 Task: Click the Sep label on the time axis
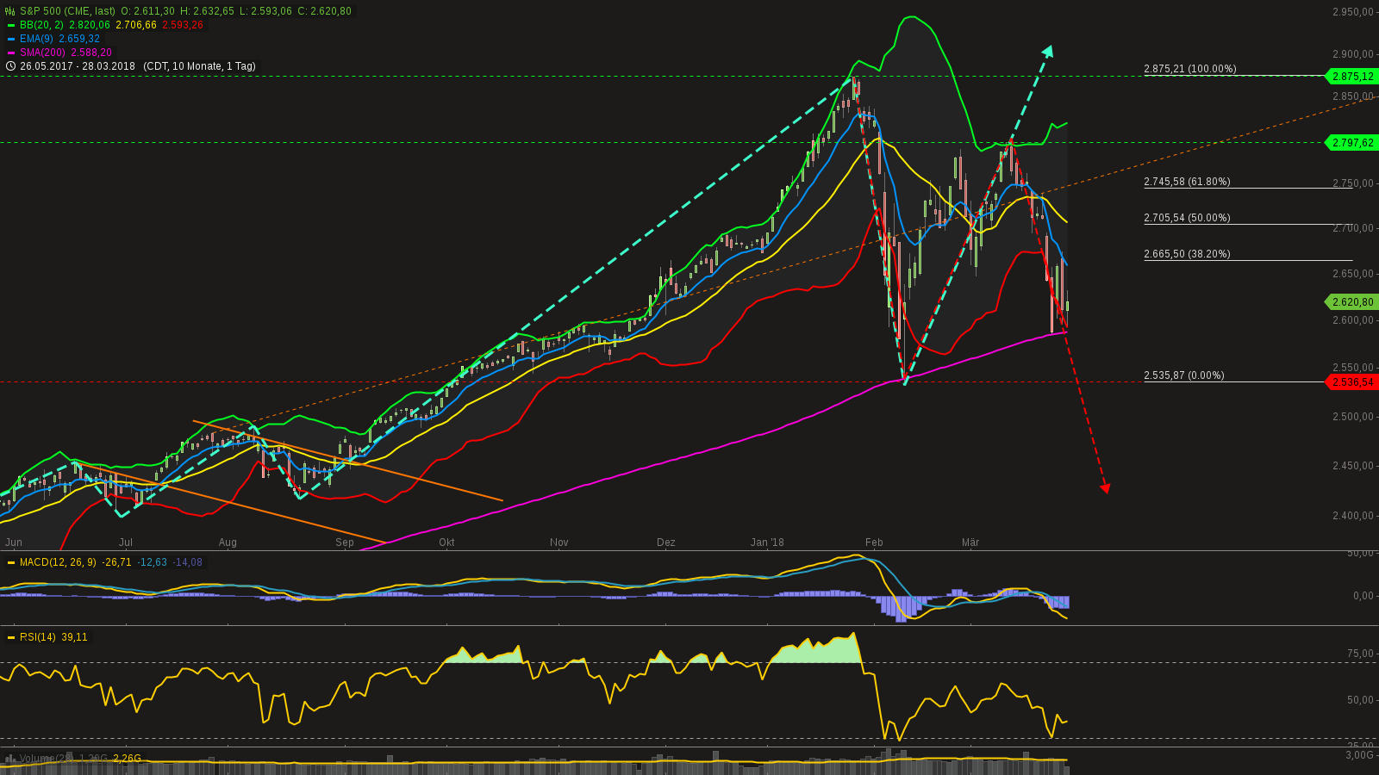(345, 542)
